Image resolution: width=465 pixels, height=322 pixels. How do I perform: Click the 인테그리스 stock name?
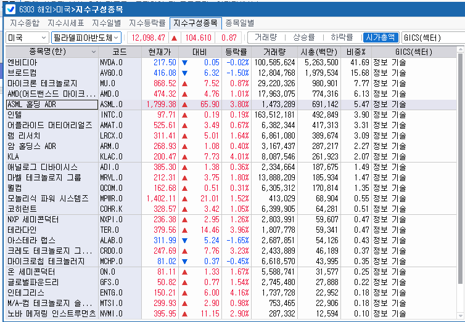tap(26, 292)
